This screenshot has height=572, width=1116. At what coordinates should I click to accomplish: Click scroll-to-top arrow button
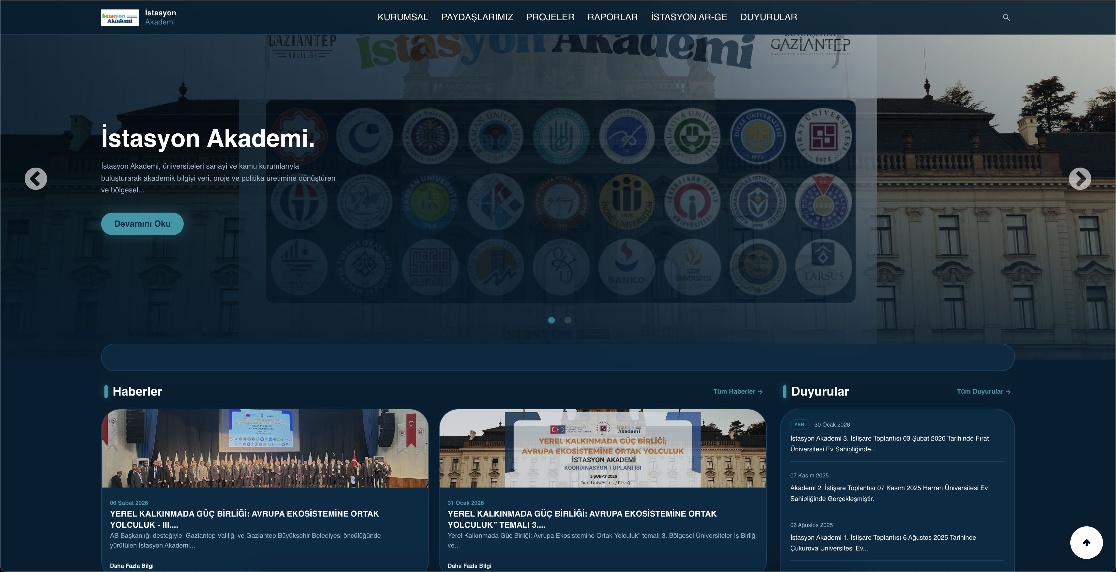(1086, 543)
